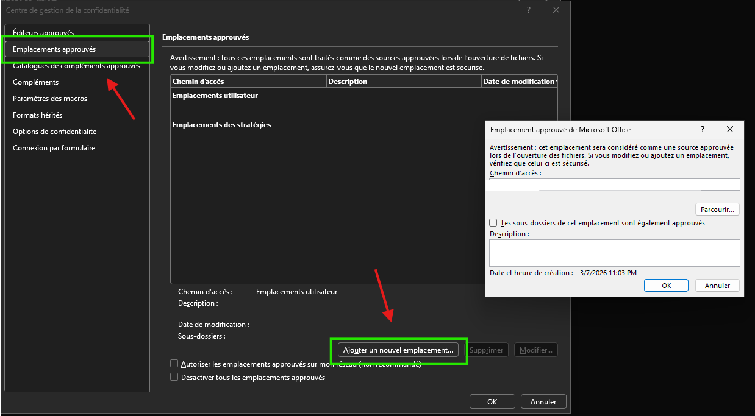Switch to Formats hérités

[x=38, y=115]
